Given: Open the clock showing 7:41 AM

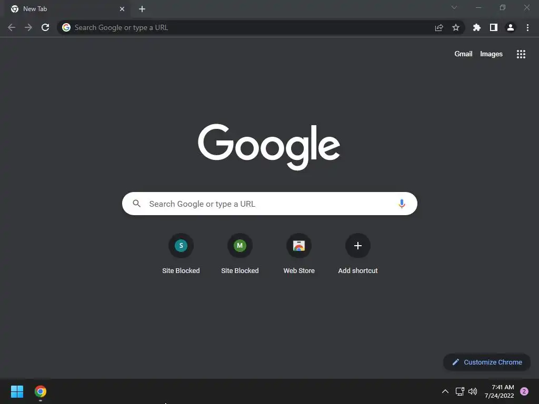Looking at the screenshot, I should [x=499, y=391].
